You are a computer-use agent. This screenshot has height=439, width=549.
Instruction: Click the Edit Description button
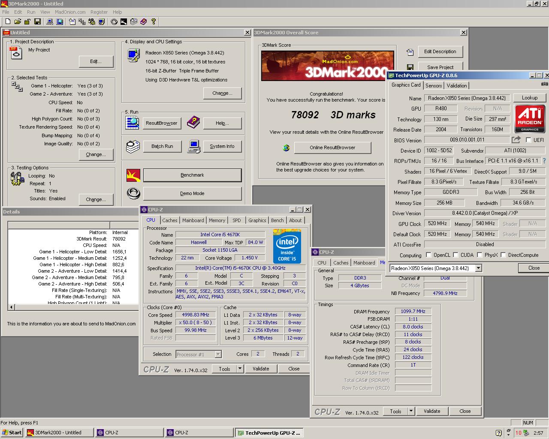coord(440,51)
